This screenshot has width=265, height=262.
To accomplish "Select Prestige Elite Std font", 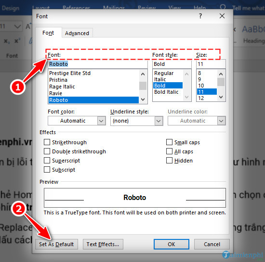I will click(x=93, y=73).
